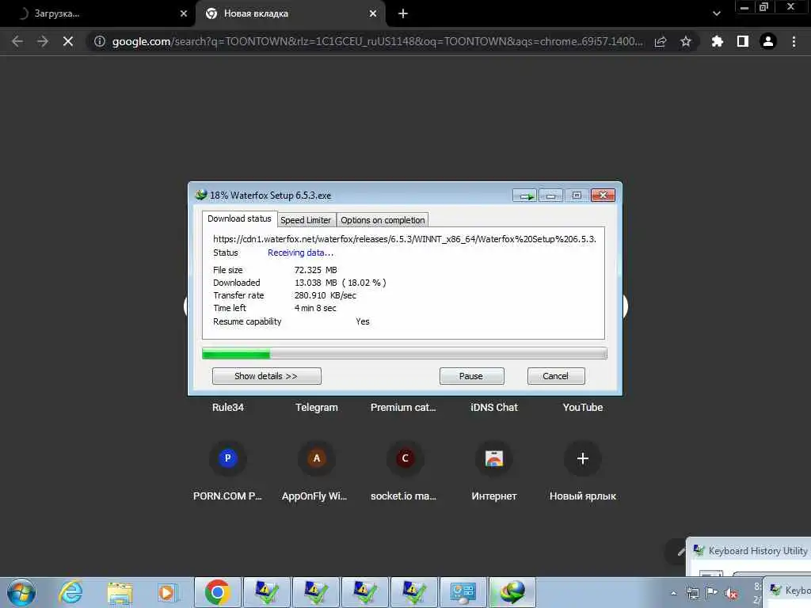Click the '72.325 MB' file size value
This screenshot has width=811, height=608.
[x=315, y=270]
